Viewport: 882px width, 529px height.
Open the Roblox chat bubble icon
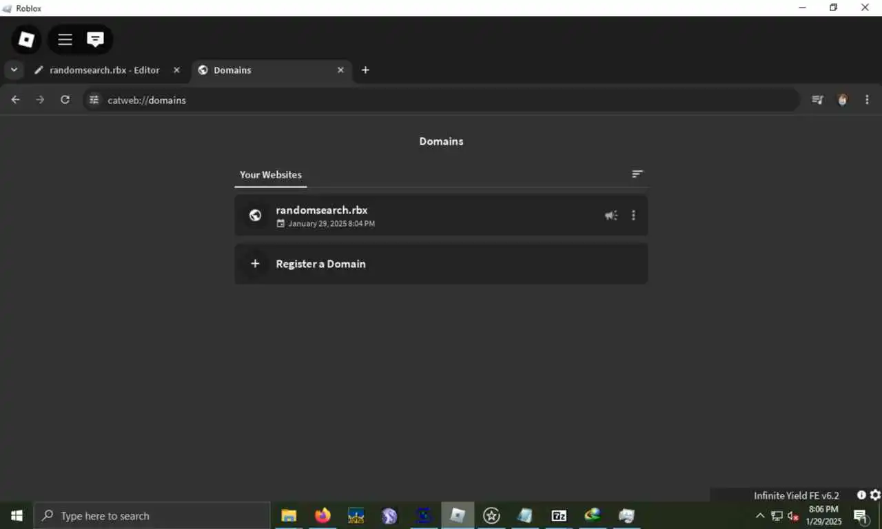(95, 39)
